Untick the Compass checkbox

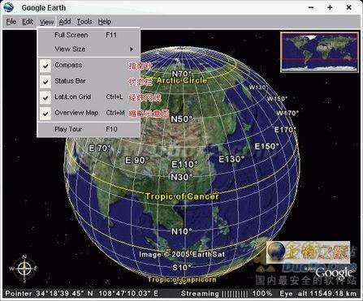coord(45,66)
